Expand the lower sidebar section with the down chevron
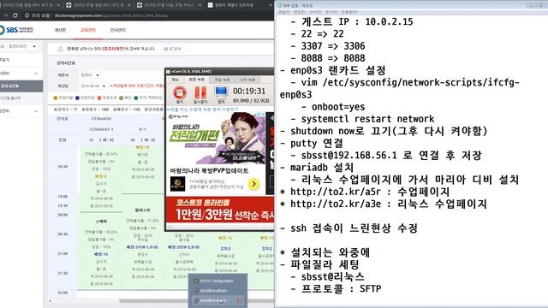548x308 pixels. coord(36,111)
